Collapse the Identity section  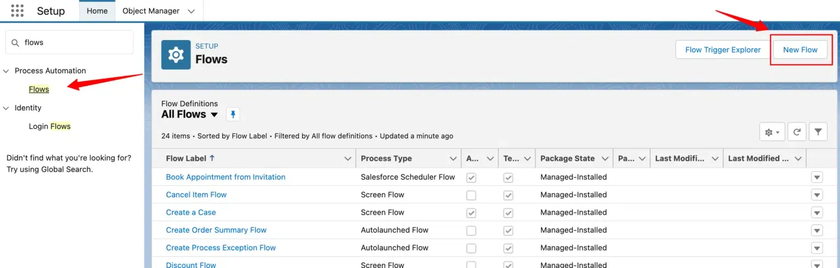pyautogui.click(x=6, y=108)
